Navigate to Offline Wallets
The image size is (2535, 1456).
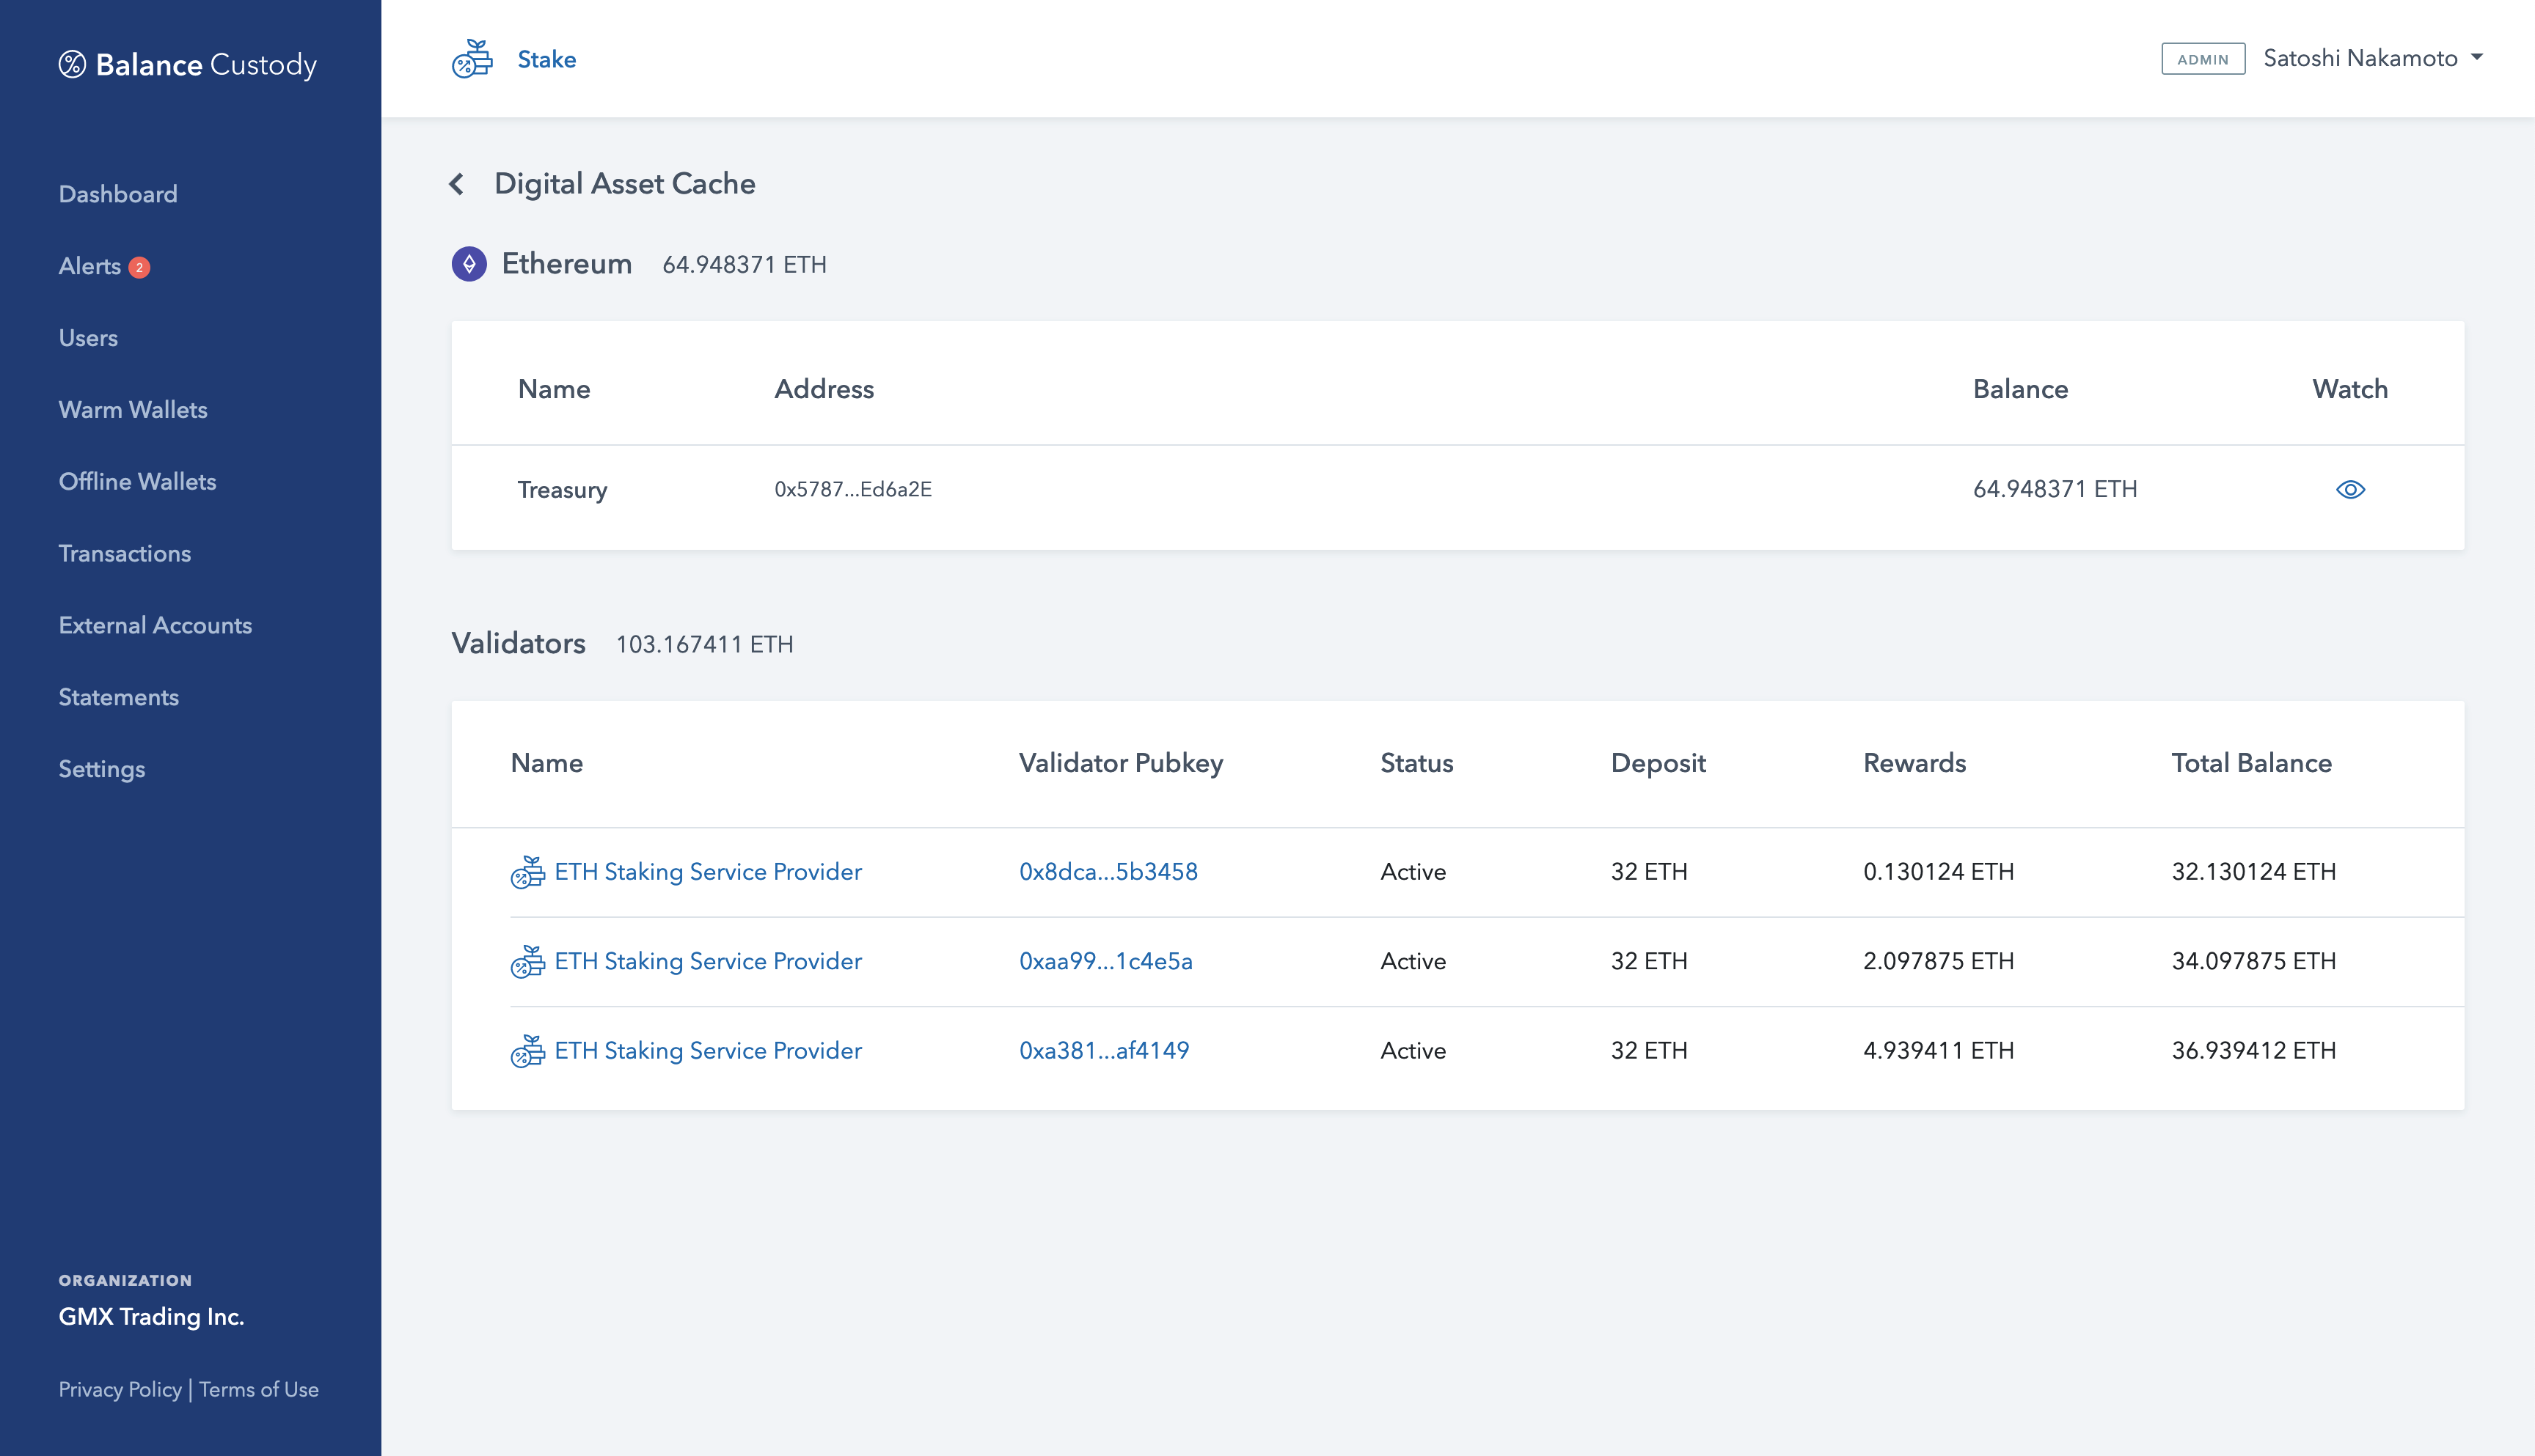click(x=137, y=482)
